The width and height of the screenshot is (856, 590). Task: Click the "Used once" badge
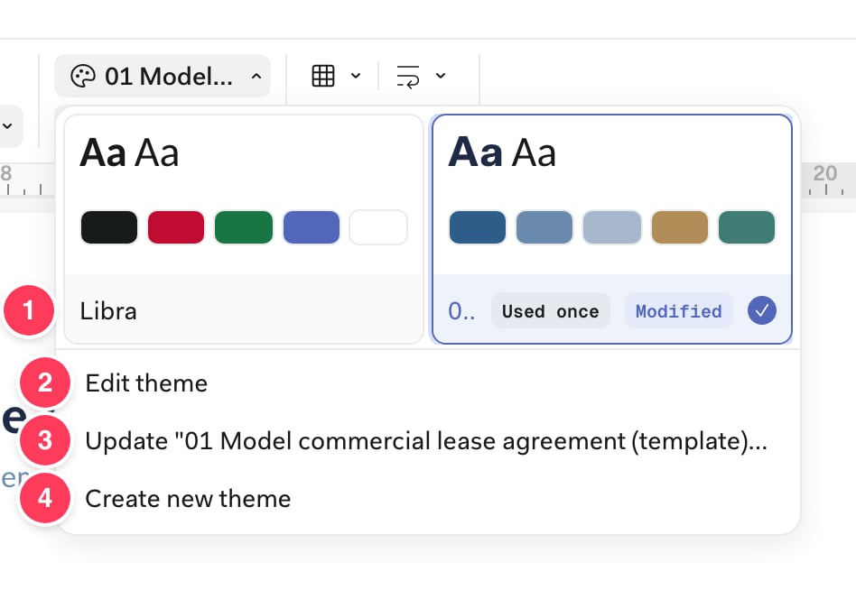[550, 311]
